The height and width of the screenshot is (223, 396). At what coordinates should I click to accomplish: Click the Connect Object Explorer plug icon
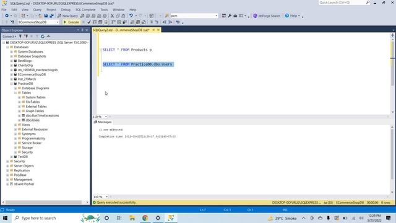(x=20, y=37)
